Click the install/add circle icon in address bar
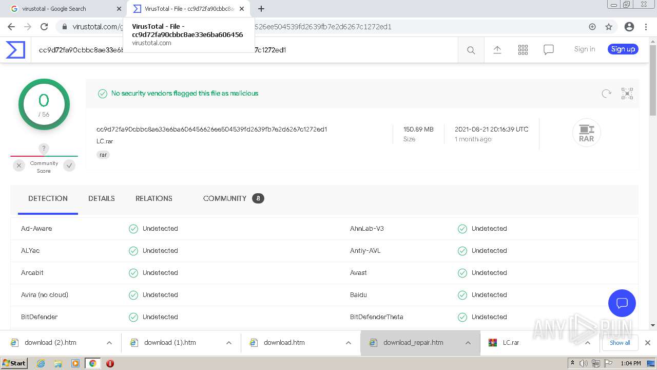Image resolution: width=657 pixels, height=370 pixels. point(592,27)
